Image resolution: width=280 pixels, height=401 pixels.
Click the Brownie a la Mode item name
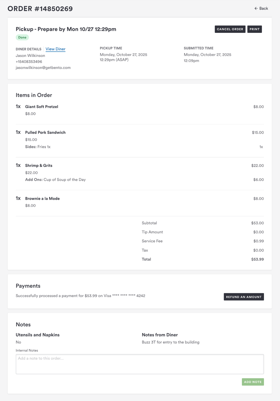coord(42,199)
